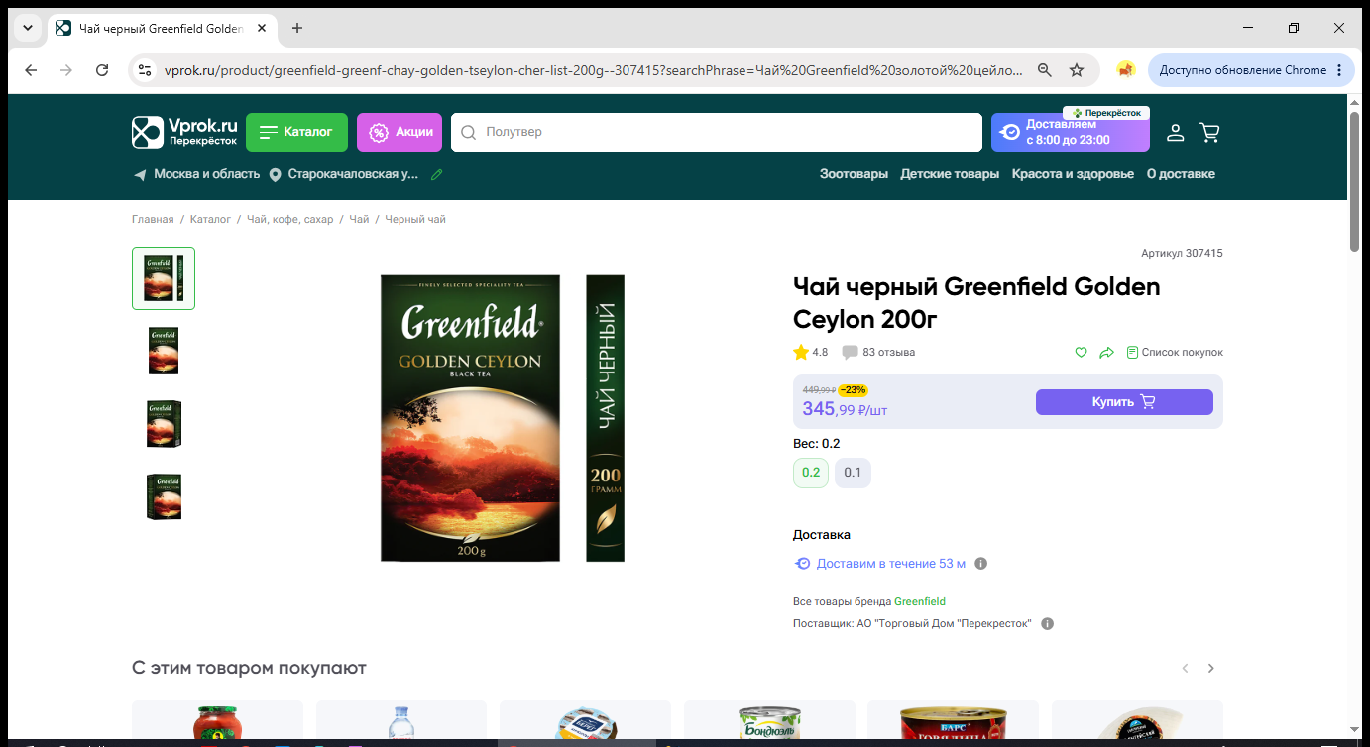The height and width of the screenshot is (747, 1370).
Task: Click the 345,99 ₽/шт price
Action: pyautogui.click(x=844, y=409)
